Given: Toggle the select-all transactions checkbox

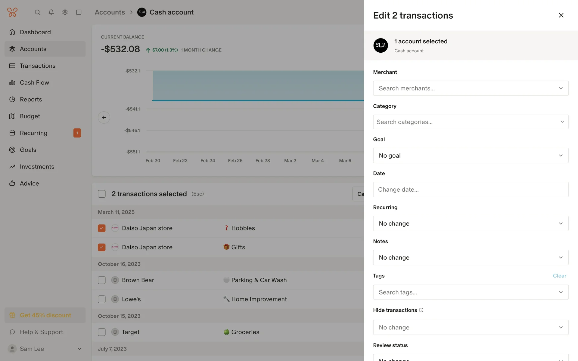Looking at the screenshot, I should pyautogui.click(x=102, y=194).
